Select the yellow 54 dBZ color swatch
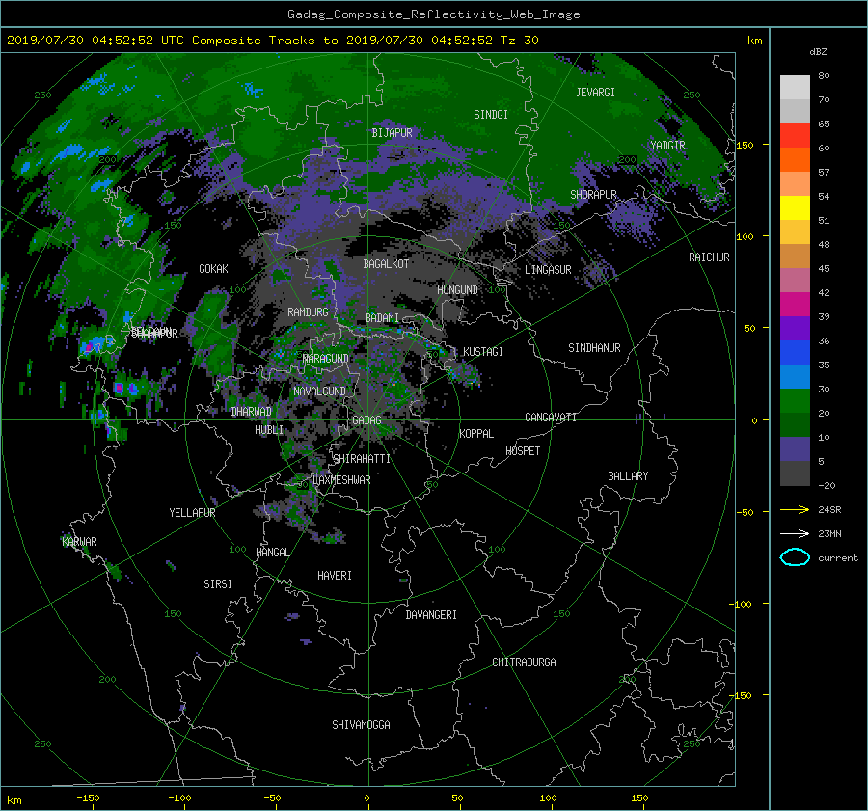868x811 pixels. point(795,207)
